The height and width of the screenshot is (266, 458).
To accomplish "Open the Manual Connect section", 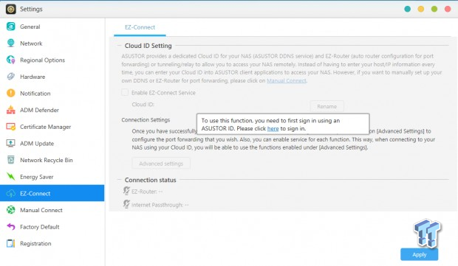I will pyautogui.click(x=52, y=210).
